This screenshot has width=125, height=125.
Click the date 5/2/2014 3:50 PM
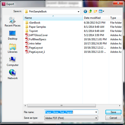(94, 35)
